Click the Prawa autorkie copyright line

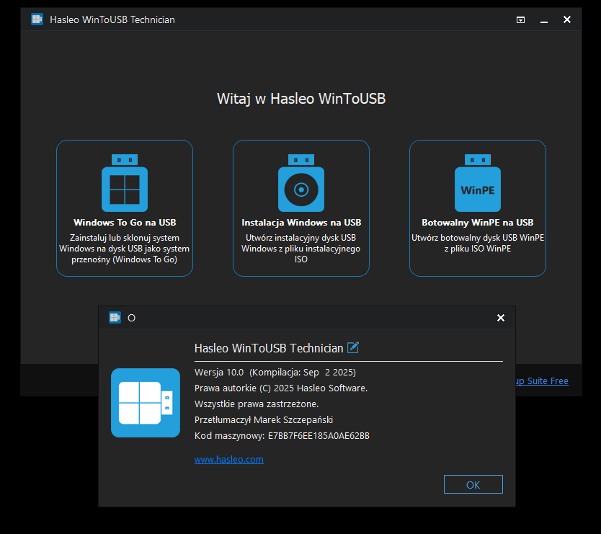click(281, 388)
